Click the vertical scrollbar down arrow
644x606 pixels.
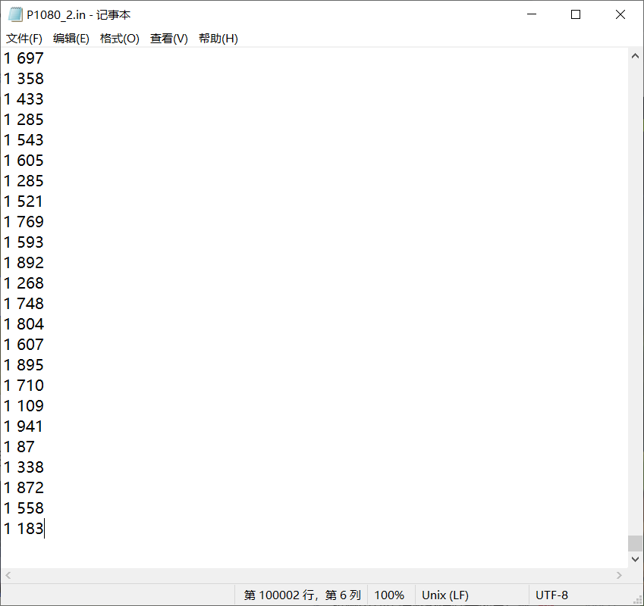click(x=636, y=559)
